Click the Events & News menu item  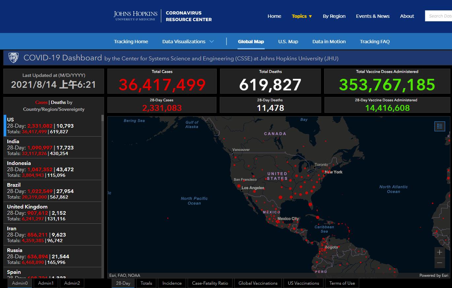pyautogui.click(x=372, y=16)
